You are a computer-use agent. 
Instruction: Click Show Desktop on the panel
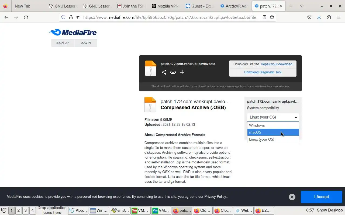click(x=330, y=210)
